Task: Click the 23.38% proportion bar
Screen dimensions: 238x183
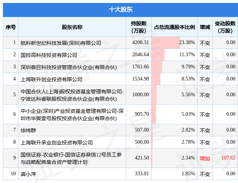Action: [166, 43]
